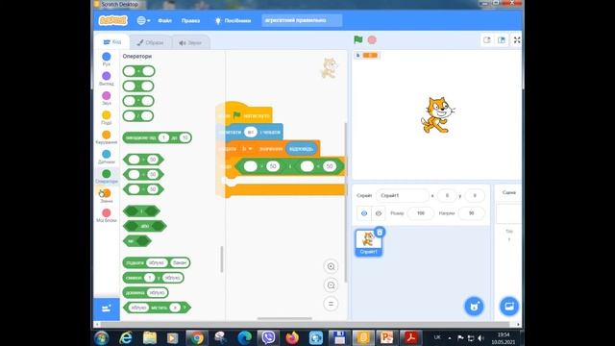This screenshot has height=346, width=615.
Task: Switch to large stage layout
Action: [502, 40]
